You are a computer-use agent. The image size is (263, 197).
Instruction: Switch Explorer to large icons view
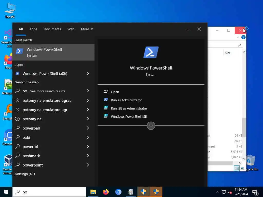click(242, 168)
